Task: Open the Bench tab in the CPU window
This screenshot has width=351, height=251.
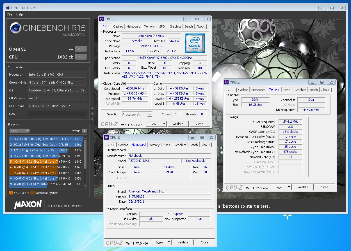Action: 189,26
